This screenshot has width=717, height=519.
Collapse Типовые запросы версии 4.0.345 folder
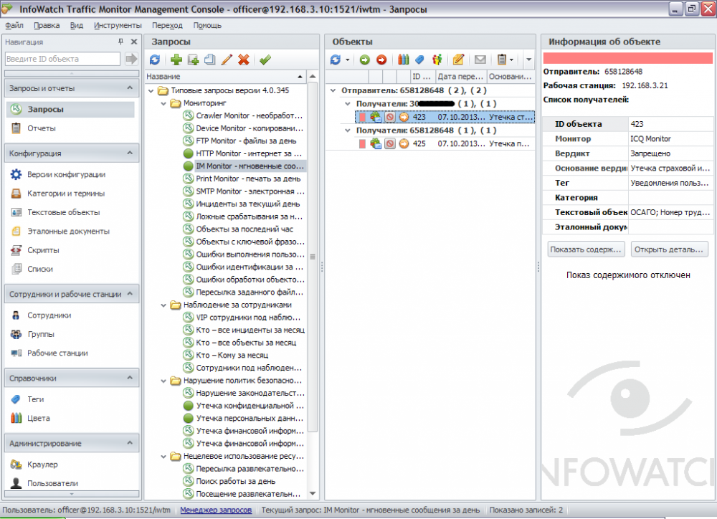tap(151, 90)
